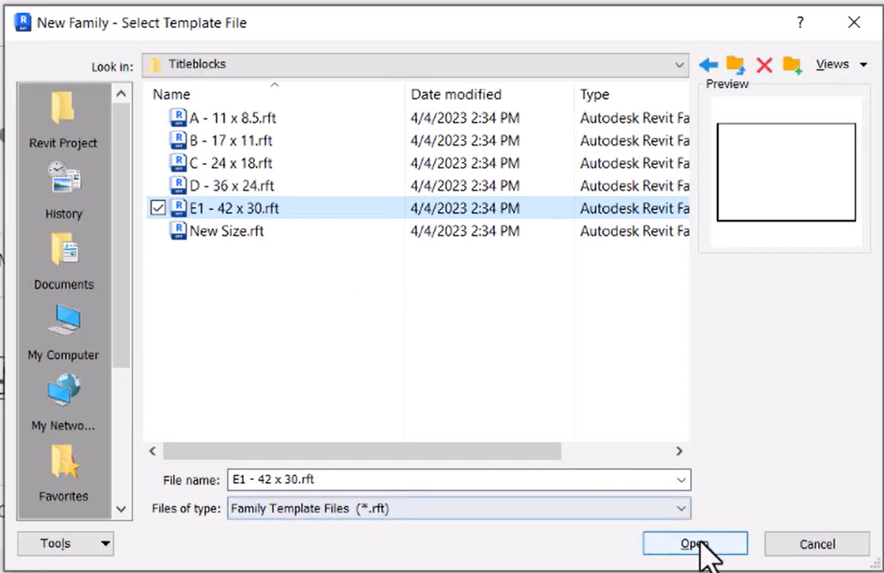Select the file E1 - 42 x 30.rft
The height and width of the screenshot is (573, 884).
(234, 208)
